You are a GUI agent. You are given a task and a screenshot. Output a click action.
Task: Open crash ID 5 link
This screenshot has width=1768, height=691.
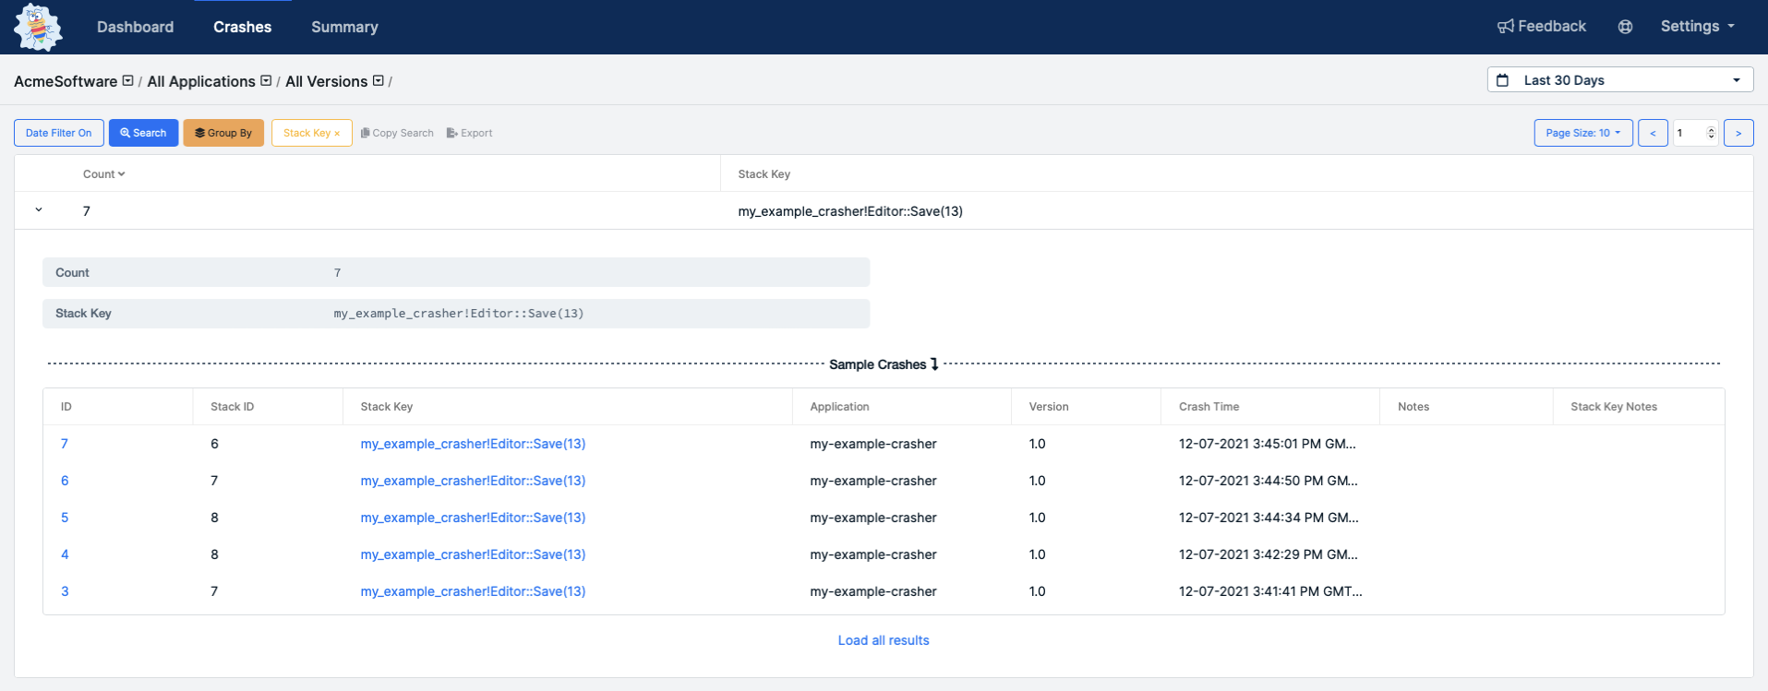(65, 518)
